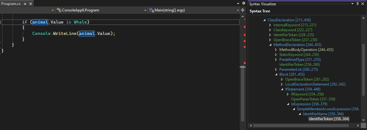
Task: Expand the OpenBraceToken [281..282] node
Action: (x=282, y=79)
